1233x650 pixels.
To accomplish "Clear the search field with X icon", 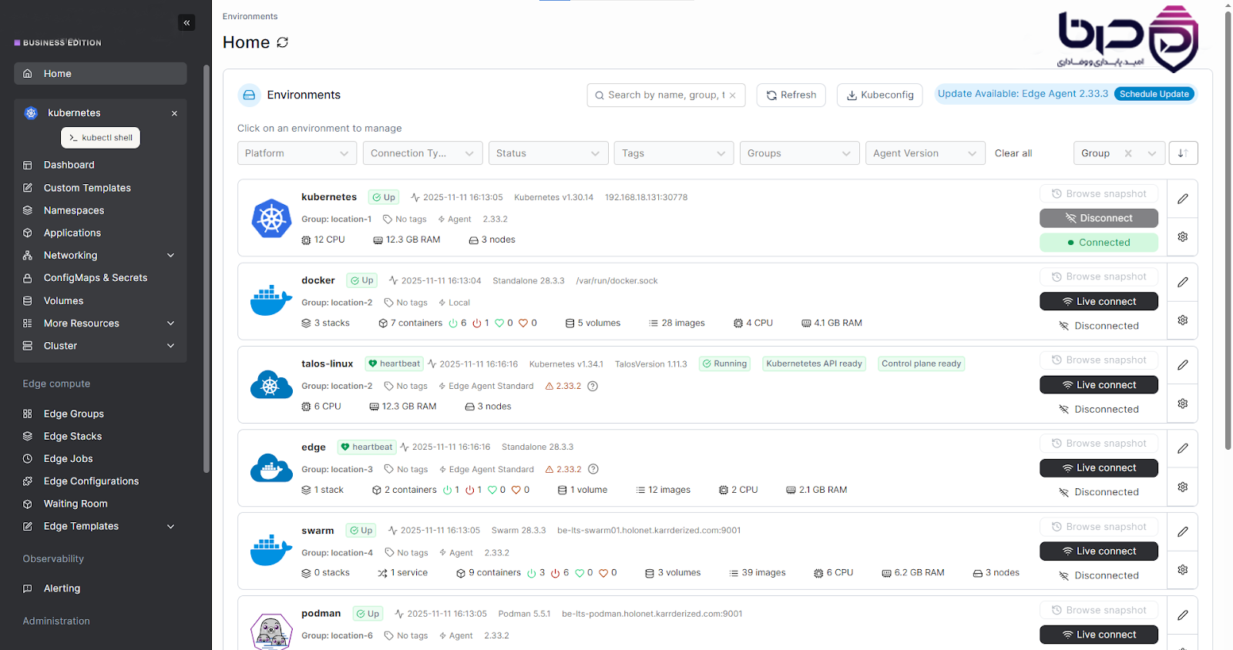I will click(732, 95).
